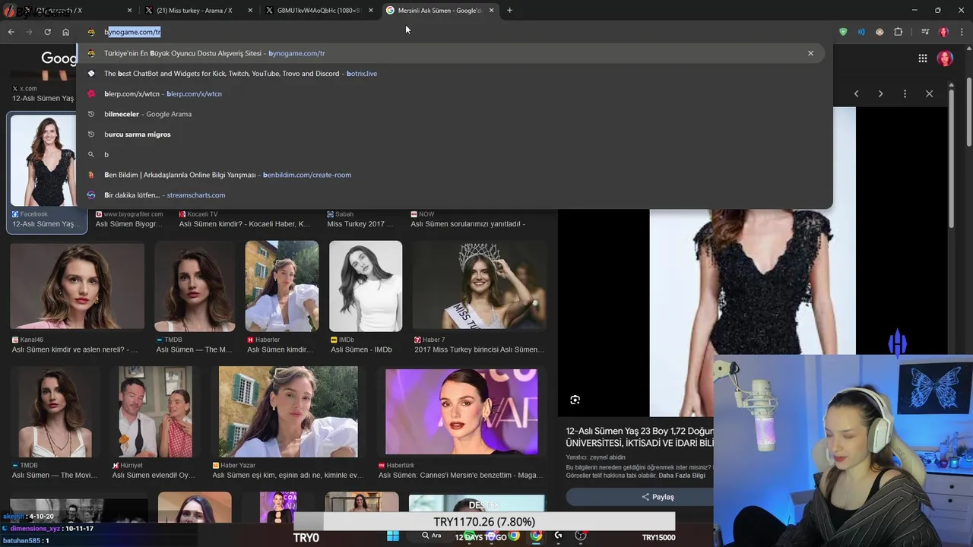This screenshot has width=973, height=547.
Task: Open the Extensions puzzle menu
Action: pos(899,32)
